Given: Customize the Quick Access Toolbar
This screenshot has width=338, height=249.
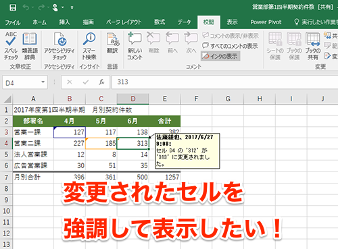Looking at the screenshot, I should coord(72,7).
